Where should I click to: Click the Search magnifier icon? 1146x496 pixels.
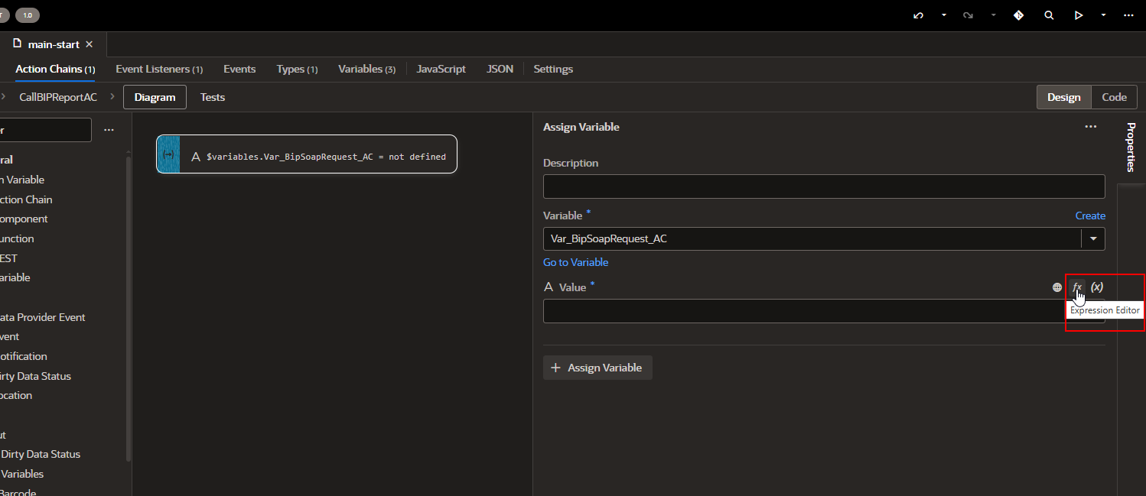pos(1049,15)
